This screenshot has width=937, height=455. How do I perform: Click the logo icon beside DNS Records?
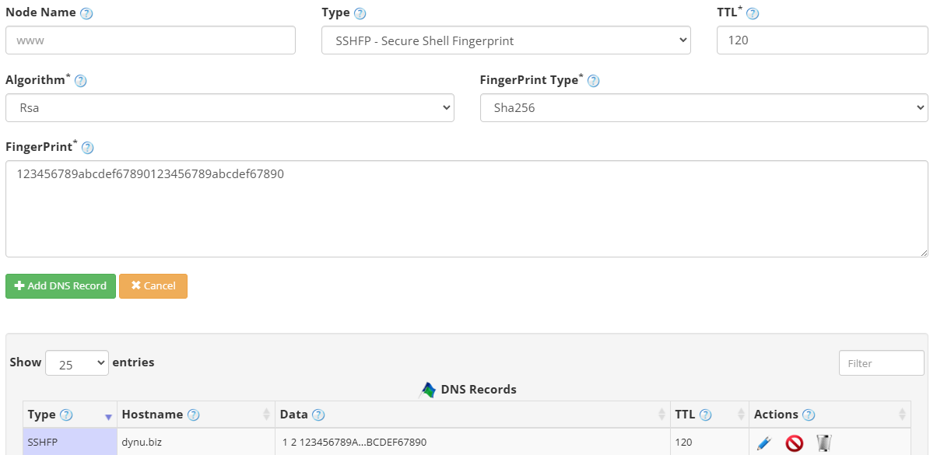(x=426, y=389)
